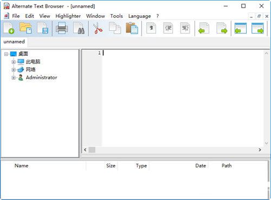
Task: Copy selection using the two-pages icon
Action: [115, 28]
